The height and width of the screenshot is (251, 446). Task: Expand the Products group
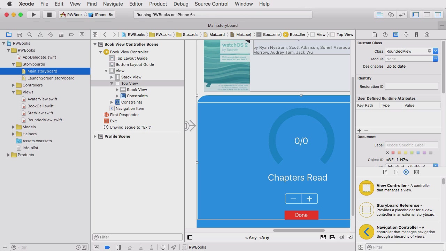[8, 155]
